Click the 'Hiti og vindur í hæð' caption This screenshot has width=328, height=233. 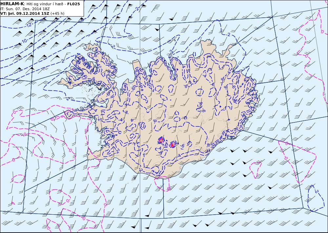(44, 4)
